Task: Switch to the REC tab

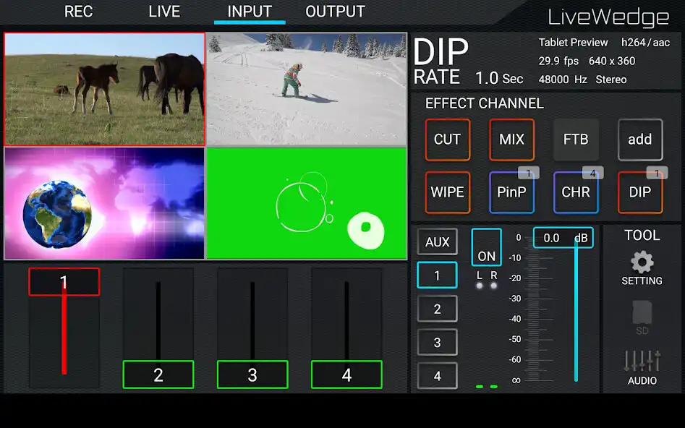Action: 78,12
